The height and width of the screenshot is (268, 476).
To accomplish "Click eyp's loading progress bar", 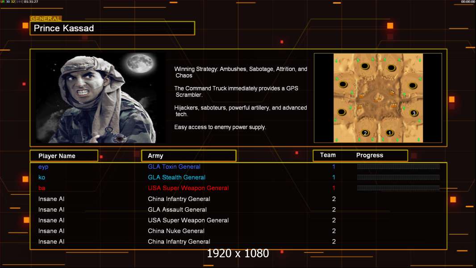I will (398, 166).
